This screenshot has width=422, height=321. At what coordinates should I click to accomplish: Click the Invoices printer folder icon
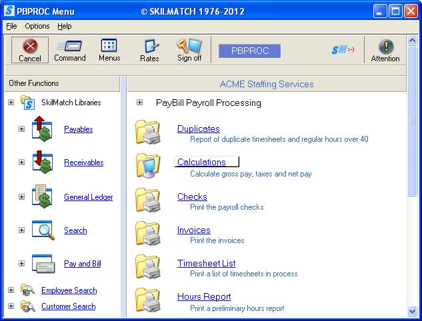[x=148, y=233]
